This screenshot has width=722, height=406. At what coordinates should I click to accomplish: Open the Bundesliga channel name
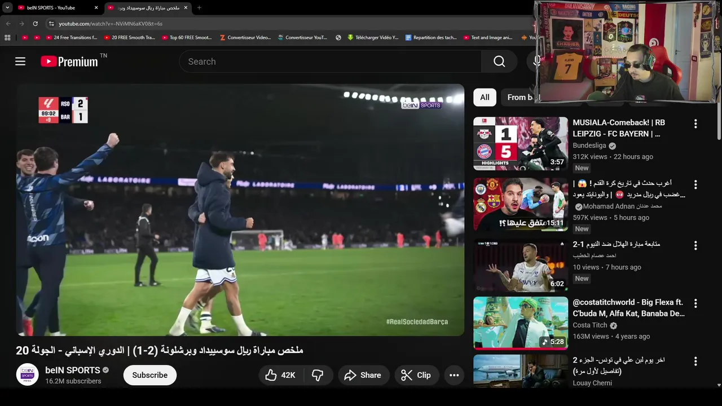(590, 145)
